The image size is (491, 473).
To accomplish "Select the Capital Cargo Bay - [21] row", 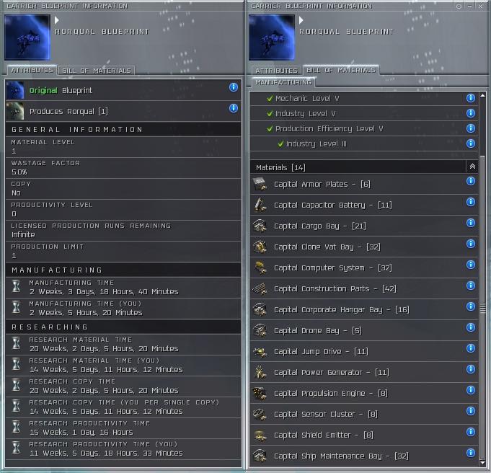I will click(364, 226).
